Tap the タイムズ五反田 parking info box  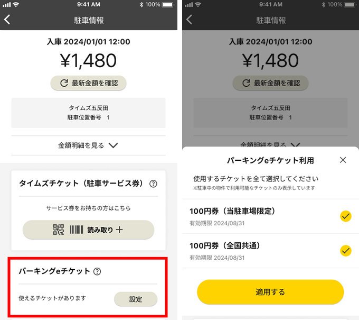coord(88,113)
